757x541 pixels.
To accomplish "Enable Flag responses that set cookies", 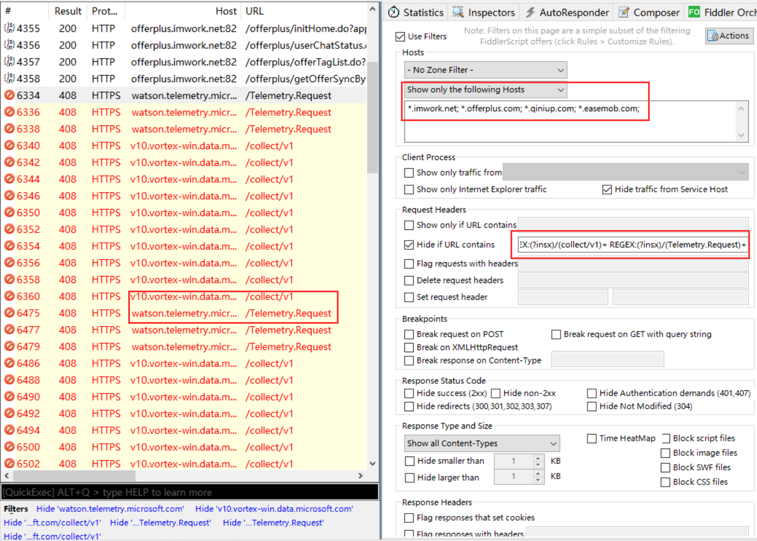I will click(409, 518).
